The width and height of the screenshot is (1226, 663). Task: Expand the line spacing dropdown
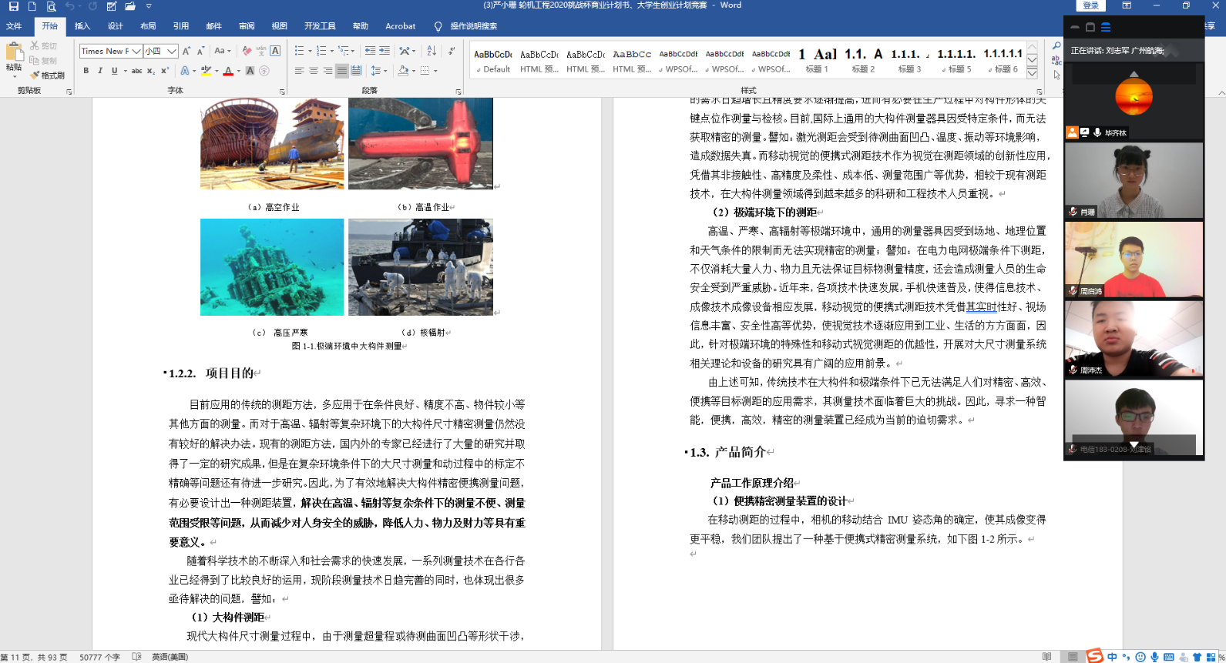pos(385,71)
